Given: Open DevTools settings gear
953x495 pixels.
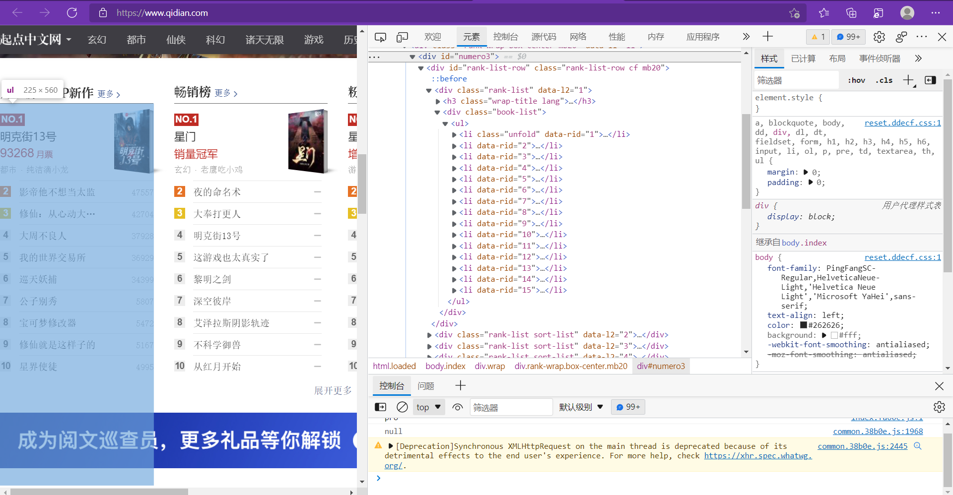Looking at the screenshot, I should point(879,37).
